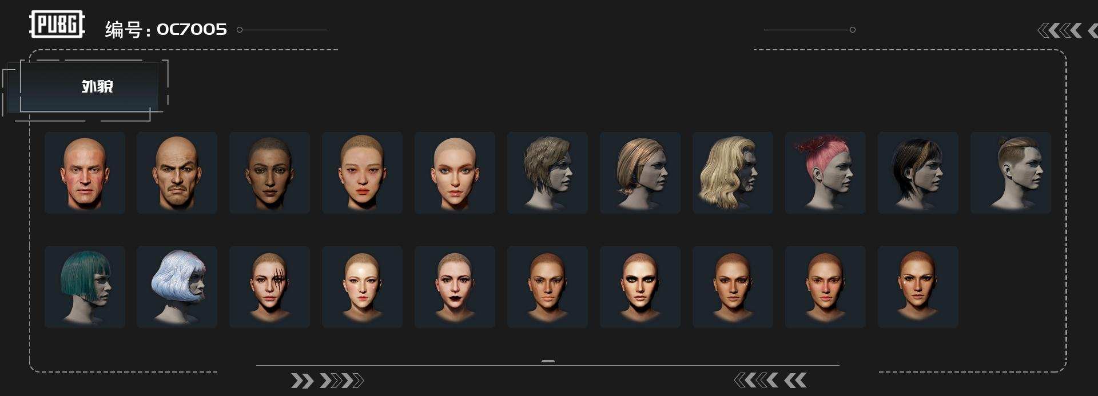The width and height of the screenshot is (1098, 396).
Task: Choose the long blonde wavy hairstyle
Action: (733, 173)
